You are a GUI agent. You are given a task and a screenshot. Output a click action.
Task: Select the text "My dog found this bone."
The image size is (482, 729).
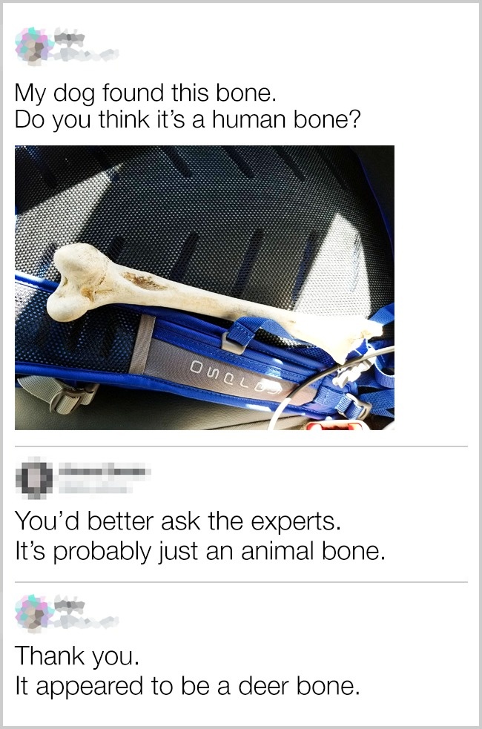pos(146,92)
